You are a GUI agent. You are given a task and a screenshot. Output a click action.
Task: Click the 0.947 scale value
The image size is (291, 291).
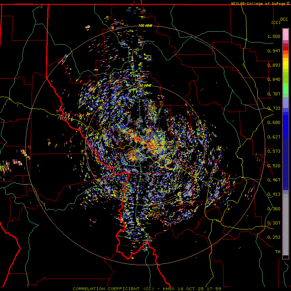point(274,51)
